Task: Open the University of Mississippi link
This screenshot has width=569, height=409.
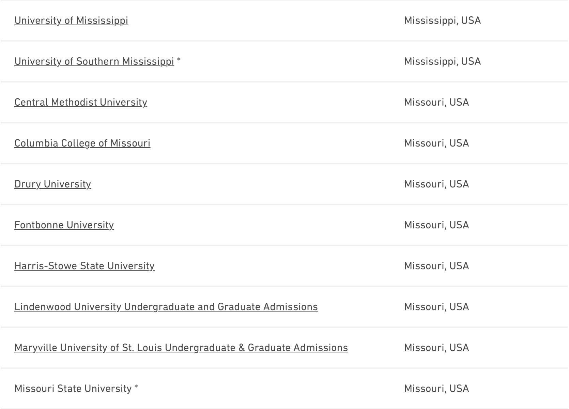Action: pos(71,20)
